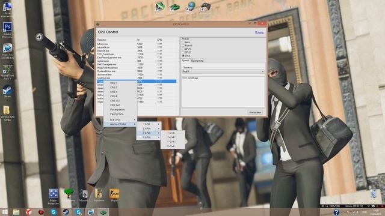
Task: Select the explorer.exe process row
Action: pos(137,61)
